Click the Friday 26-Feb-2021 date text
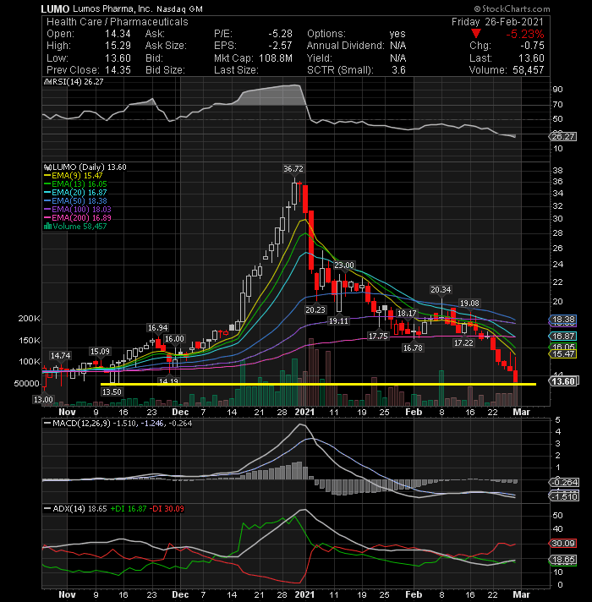Viewport: 592px width, 602px height. click(x=497, y=22)
